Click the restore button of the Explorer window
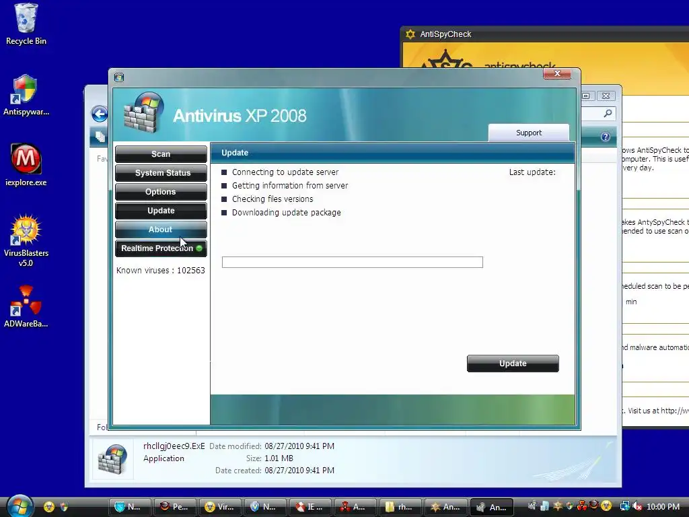 point(586,96)
